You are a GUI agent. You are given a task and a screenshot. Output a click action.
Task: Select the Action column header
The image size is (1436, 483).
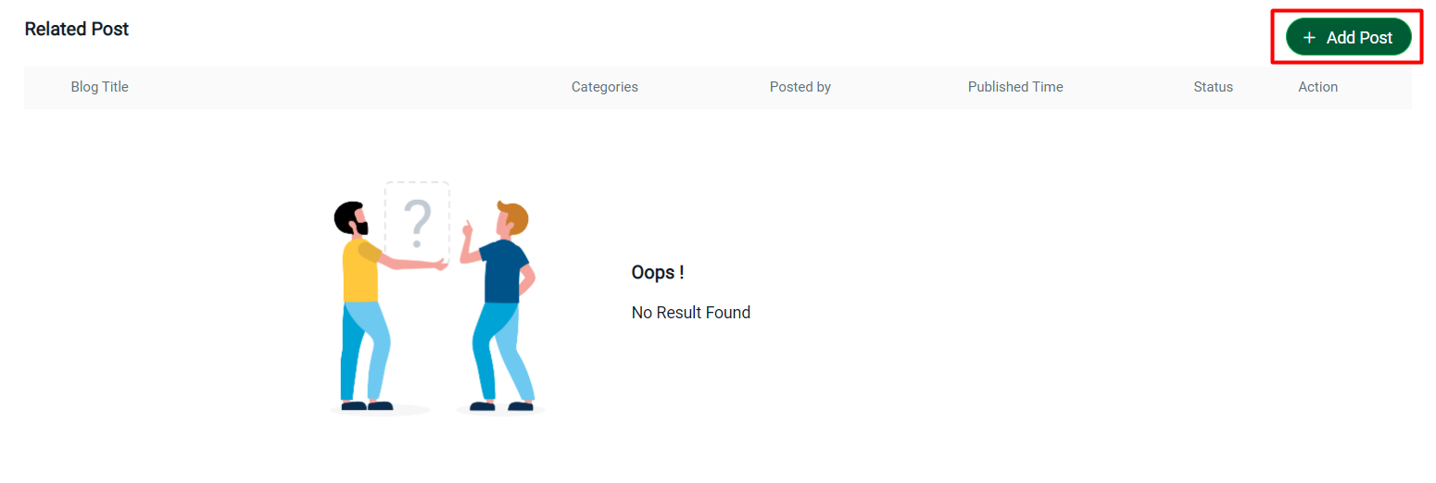tap(1317, 87)
